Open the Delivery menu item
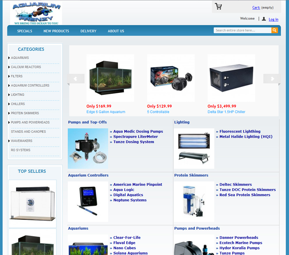The image size is (289, 255). (x=88, y=31)
